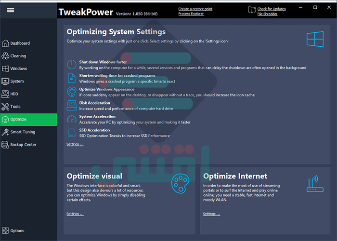This screenshot has height=241, width=337.
Task: Click the Windows logo sidebar icon
Action: tap(5, 68)
